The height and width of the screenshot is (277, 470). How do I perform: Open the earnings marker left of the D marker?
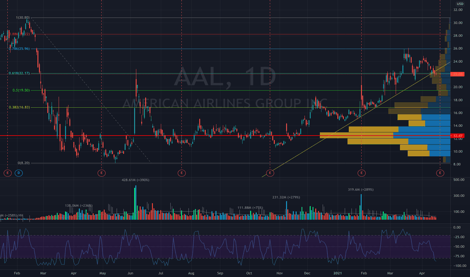(x=8, y=173)
